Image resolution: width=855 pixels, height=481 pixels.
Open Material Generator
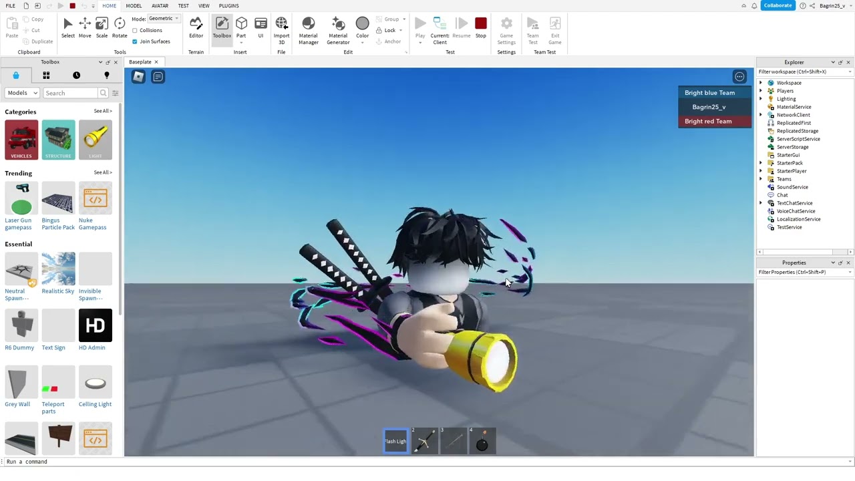click(x=338, y=30)
